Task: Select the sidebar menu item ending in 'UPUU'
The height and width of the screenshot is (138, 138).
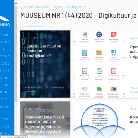Action: [4, 78]
